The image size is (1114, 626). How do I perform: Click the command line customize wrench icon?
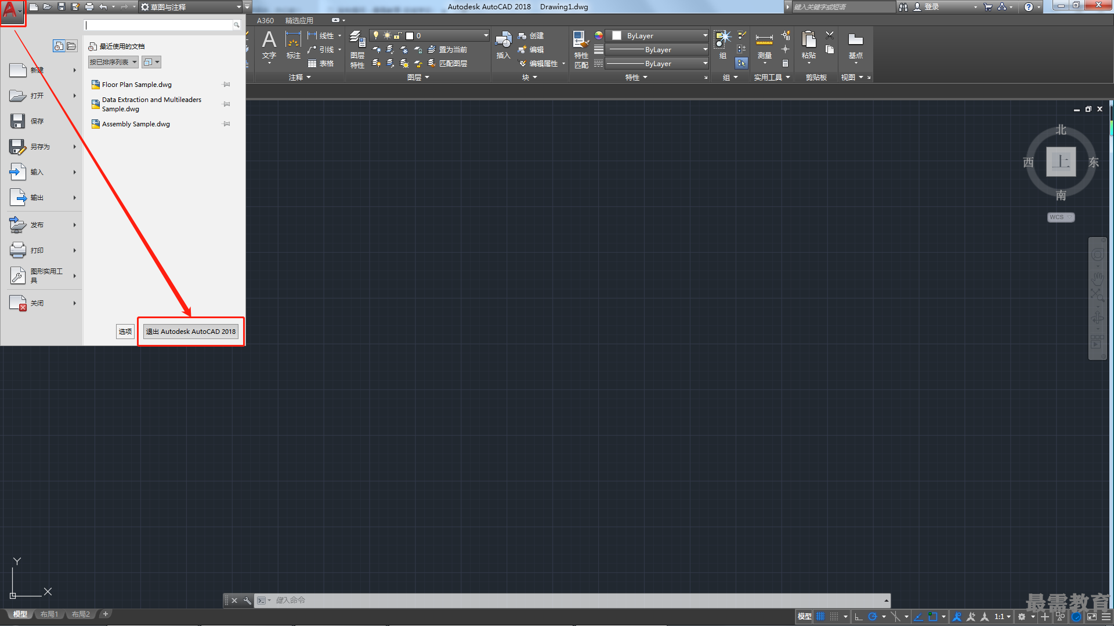click(247, 600)
